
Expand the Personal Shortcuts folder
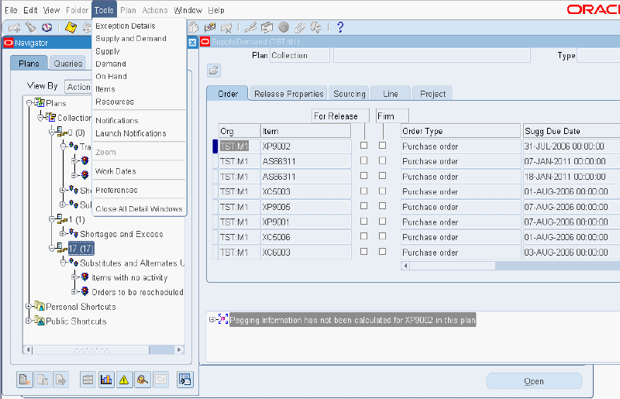click(x=29, y=307)
